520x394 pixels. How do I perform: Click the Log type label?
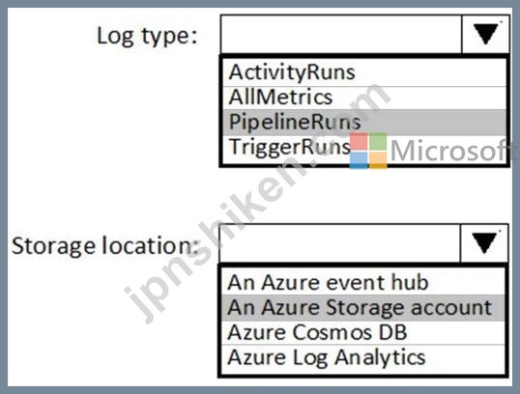[x=147, y=36]
